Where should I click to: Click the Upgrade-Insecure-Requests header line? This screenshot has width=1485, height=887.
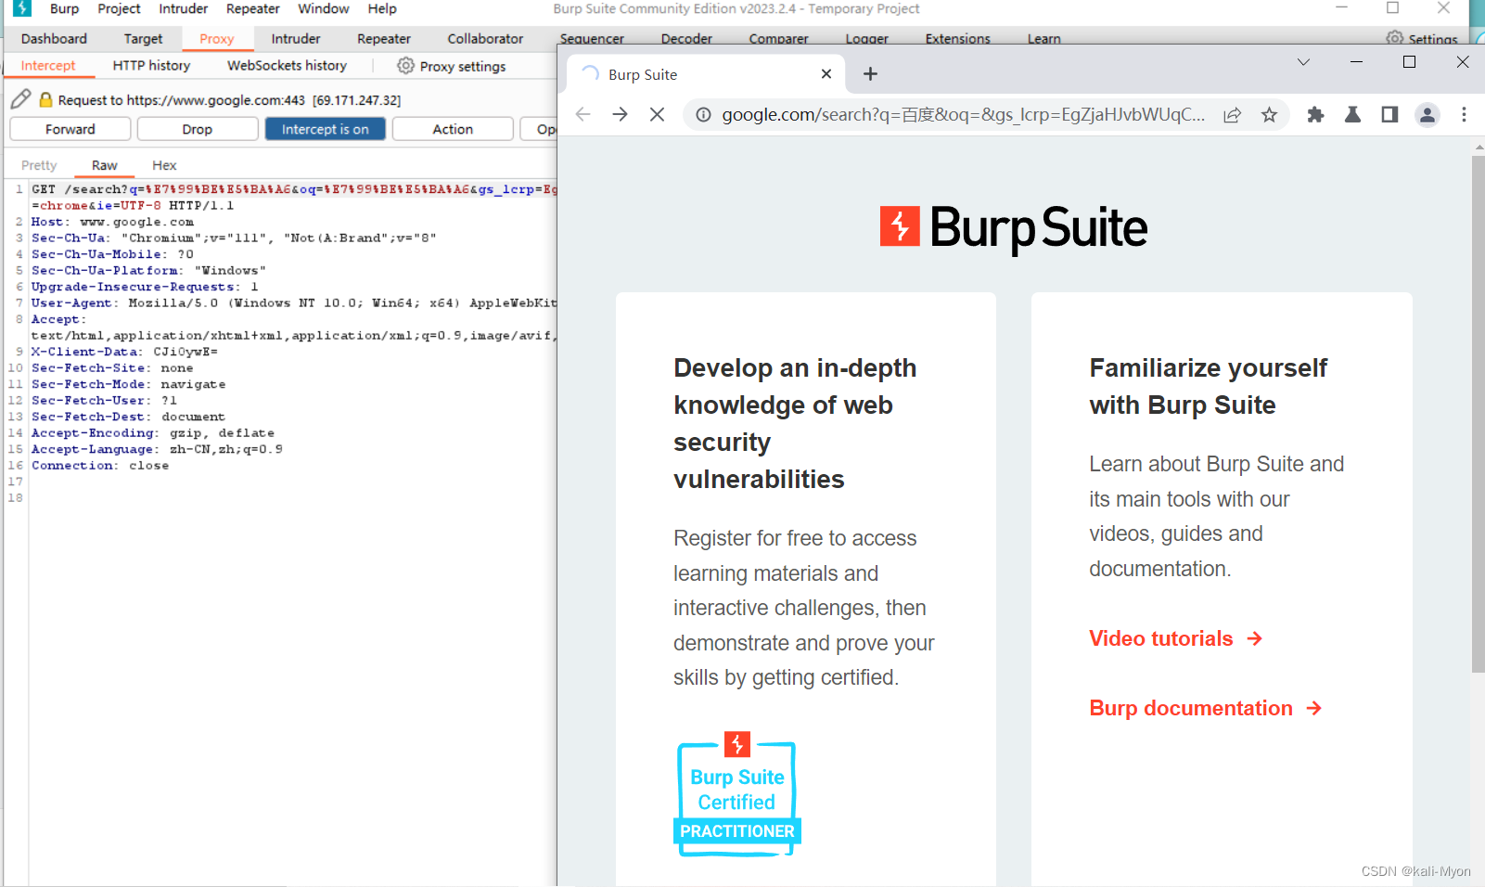[145, 287]
